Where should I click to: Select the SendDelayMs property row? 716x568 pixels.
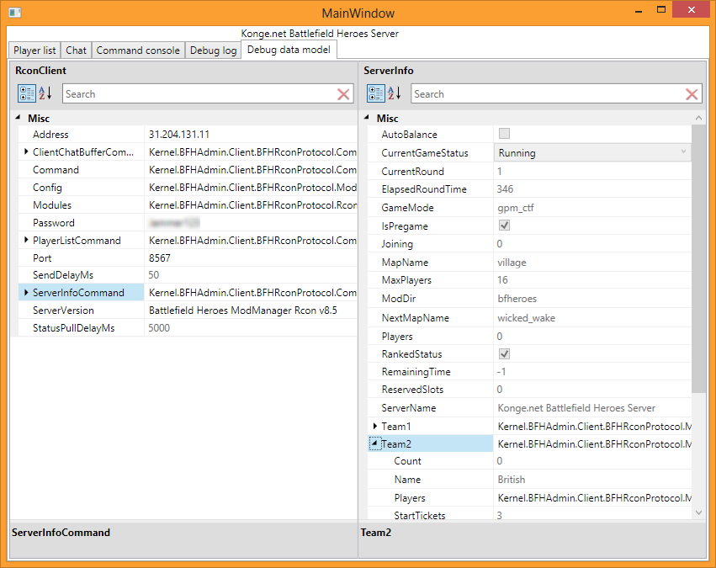(188, 275)
